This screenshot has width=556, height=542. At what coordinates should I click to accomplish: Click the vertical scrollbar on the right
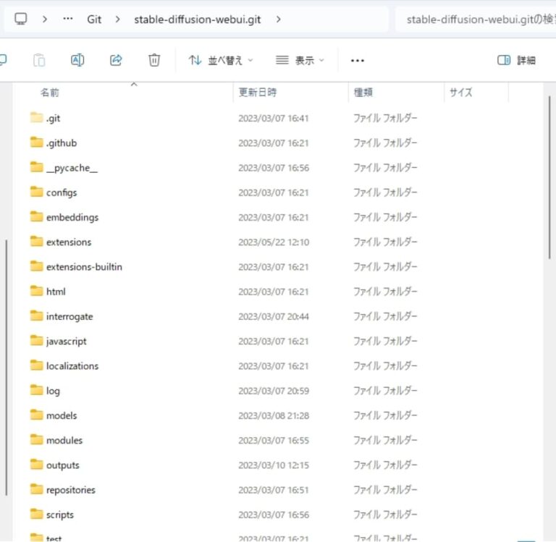point(551,181)
